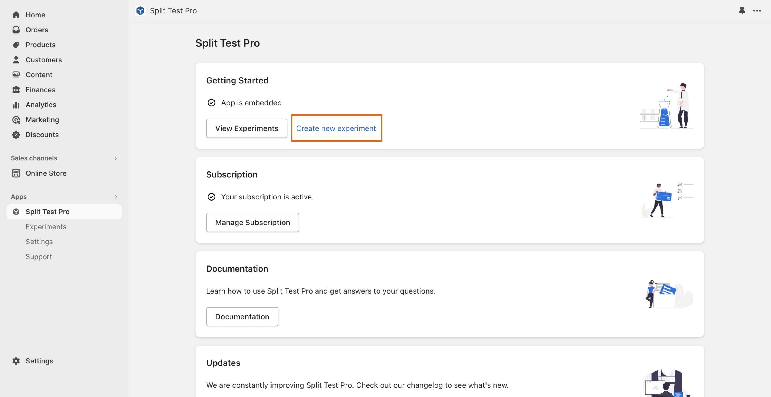Click the Split Test Pro page title

coord(227,43)
